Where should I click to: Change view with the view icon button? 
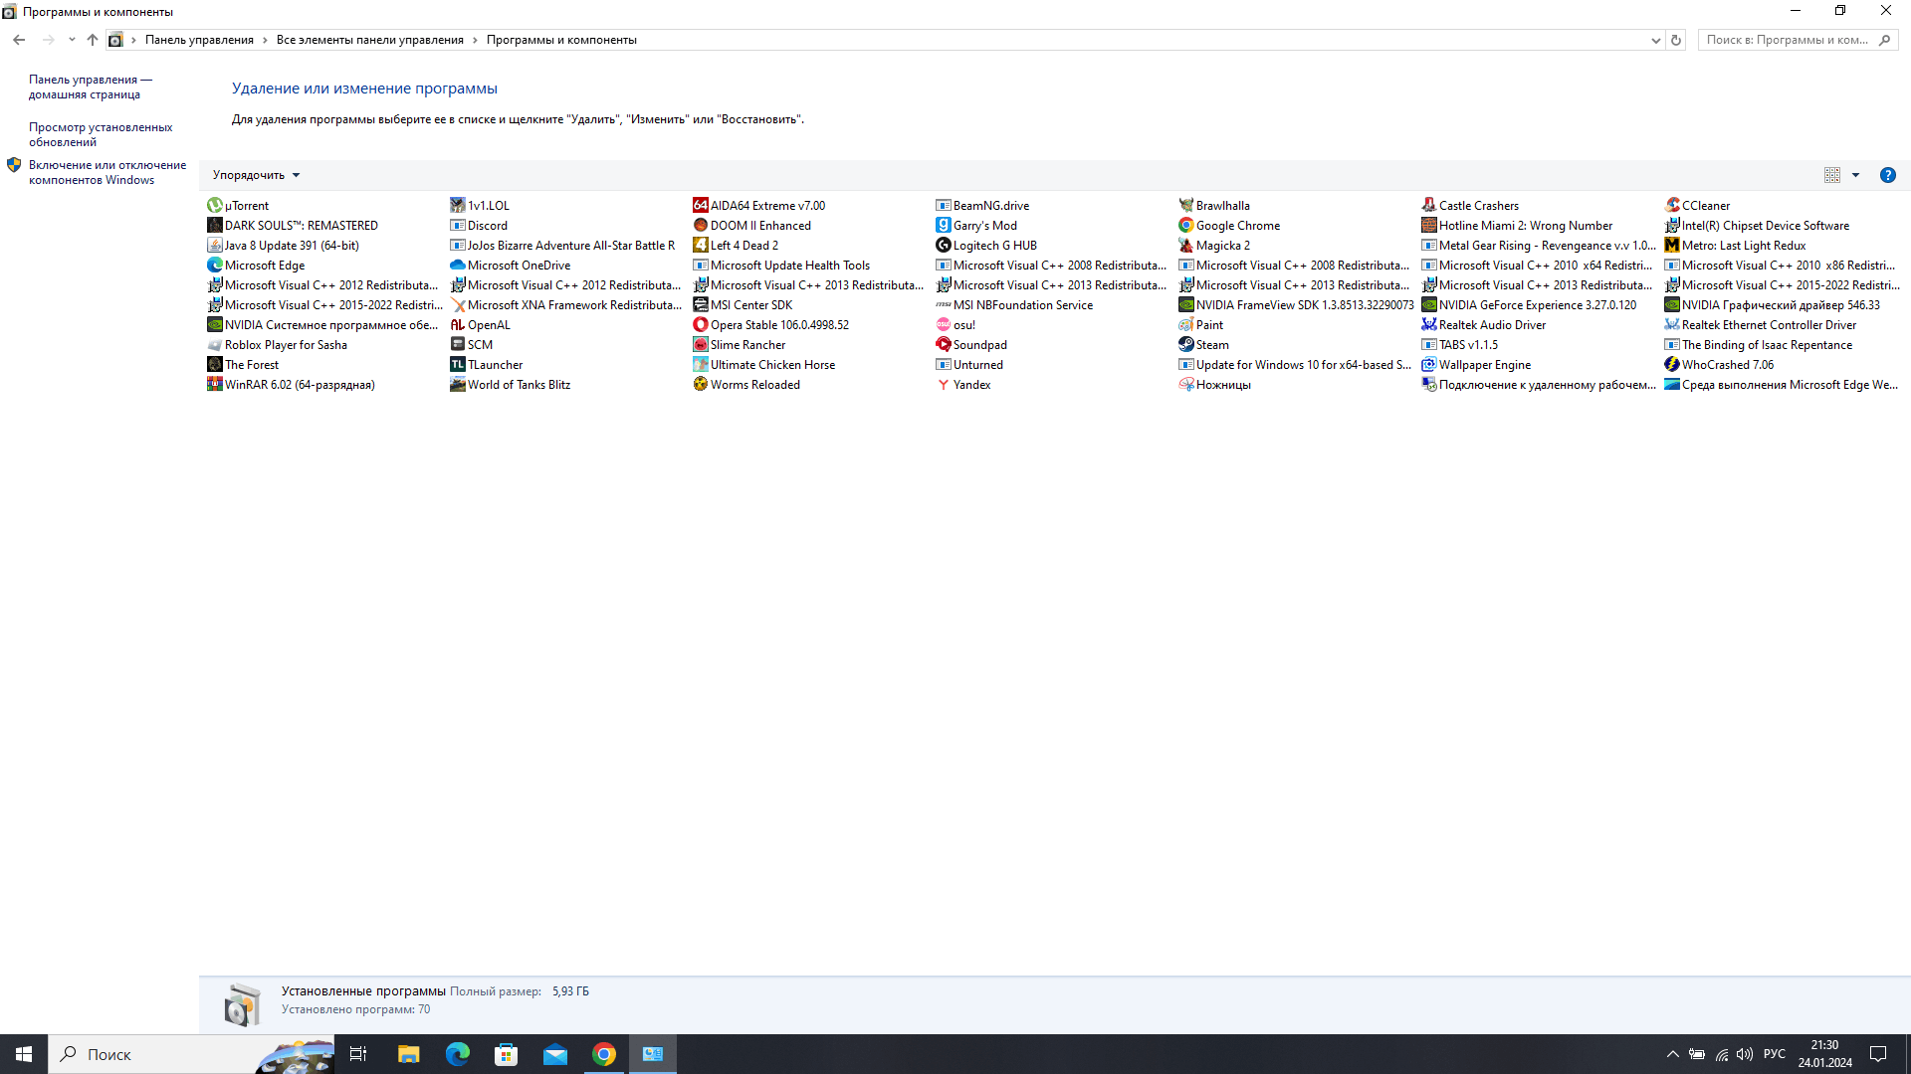point(1831,175)
